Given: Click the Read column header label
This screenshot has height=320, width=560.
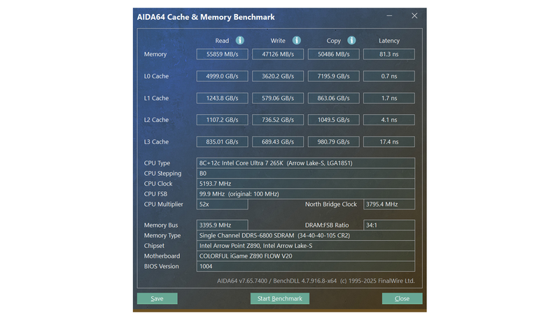Looking at the screenshot, I should point(222,41).
